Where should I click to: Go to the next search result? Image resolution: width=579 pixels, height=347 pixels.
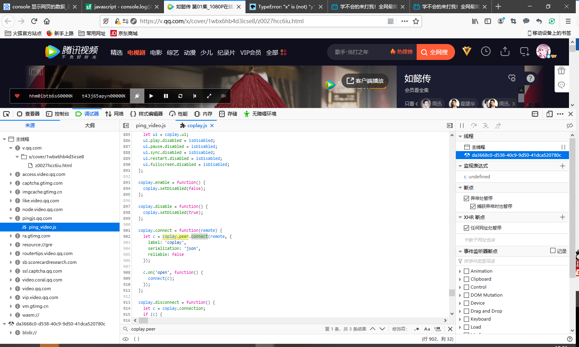pos(383,329)
